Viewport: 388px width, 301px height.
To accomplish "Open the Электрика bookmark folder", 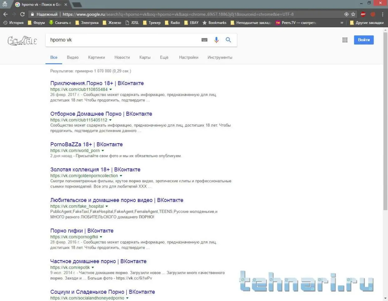I will click(87, 23).
